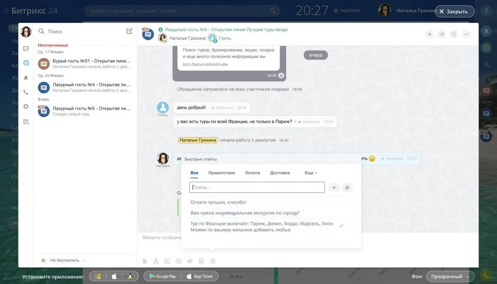Click the attach file paperclip icon
The height and width of the screenshot is (284, 497).
144,261
